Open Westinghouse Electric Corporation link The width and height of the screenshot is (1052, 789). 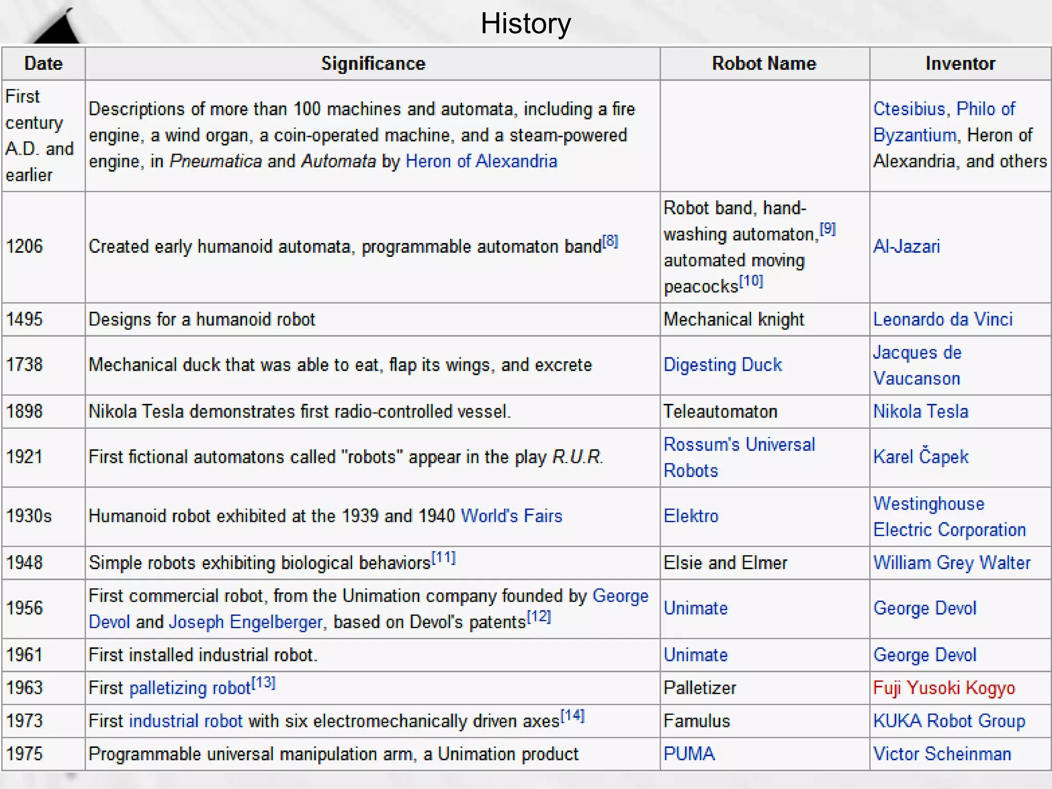click(x=950, y=516)
